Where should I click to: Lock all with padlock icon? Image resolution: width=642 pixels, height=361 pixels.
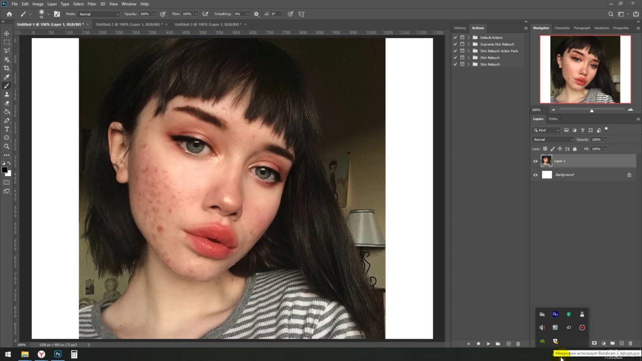pos(575,149)
